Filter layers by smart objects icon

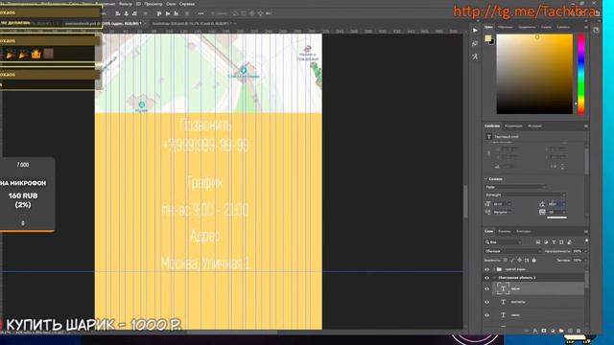(x=569, y=242)
